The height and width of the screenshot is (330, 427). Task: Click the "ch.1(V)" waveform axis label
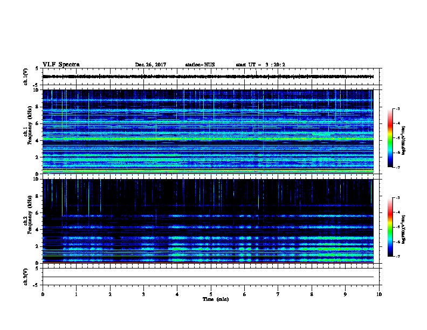[25, 77]
